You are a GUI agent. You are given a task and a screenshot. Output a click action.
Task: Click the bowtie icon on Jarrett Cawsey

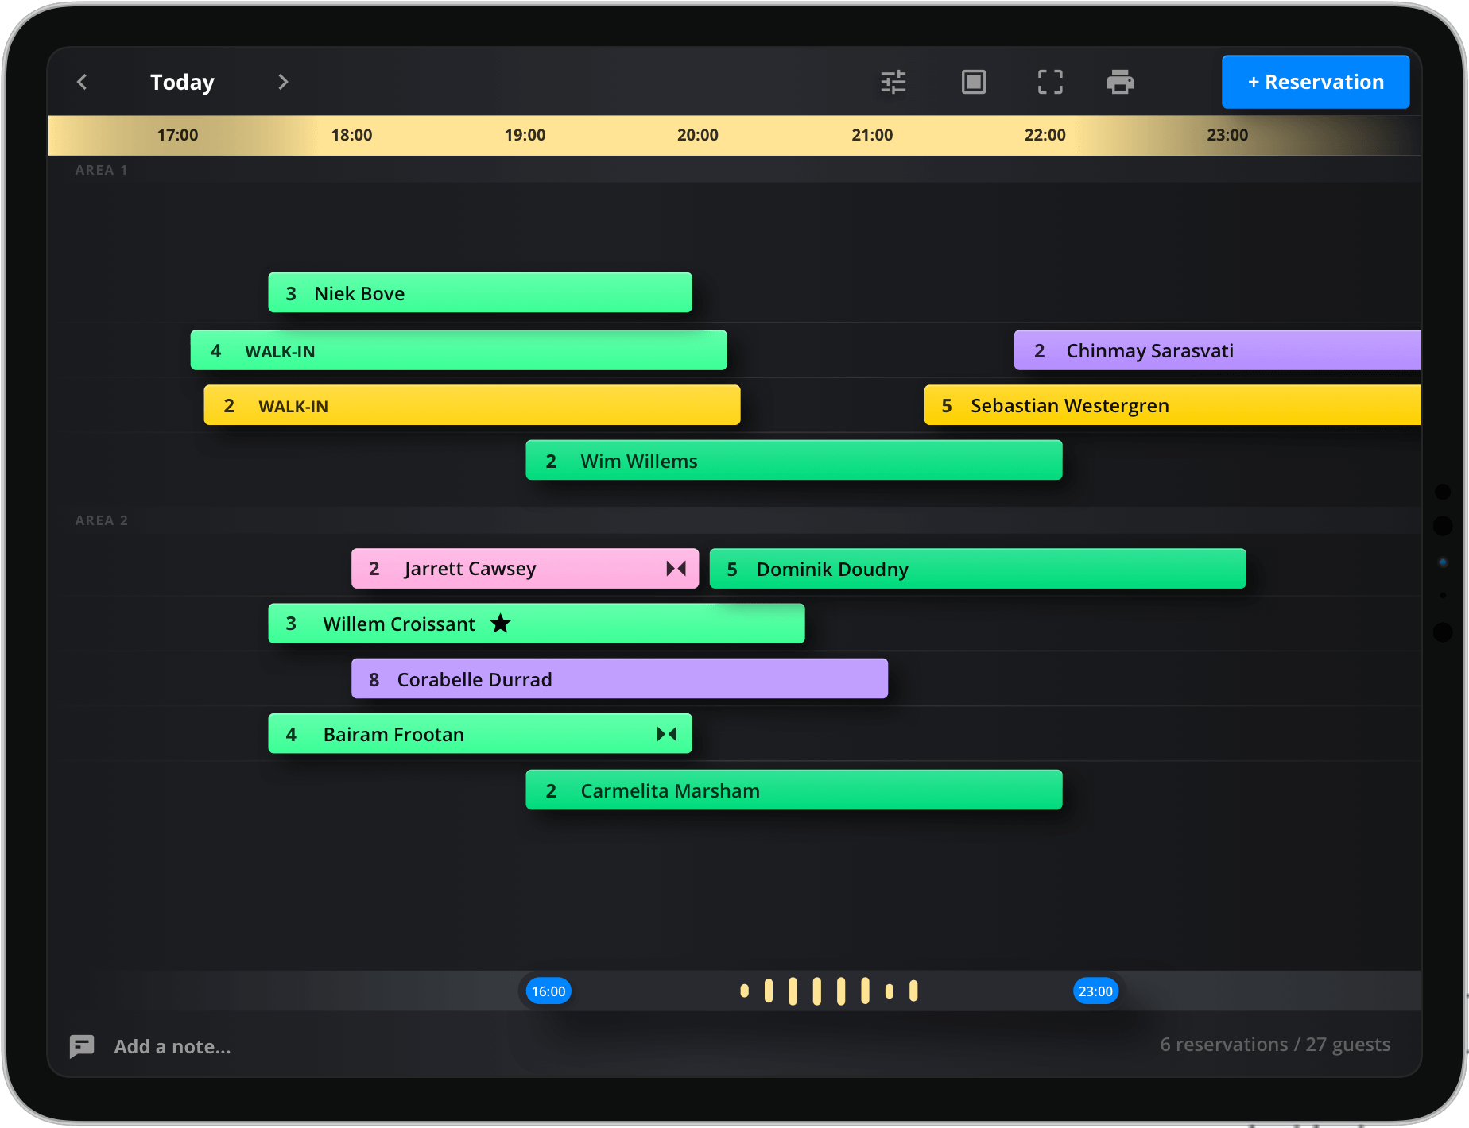(x=676, y=568)
